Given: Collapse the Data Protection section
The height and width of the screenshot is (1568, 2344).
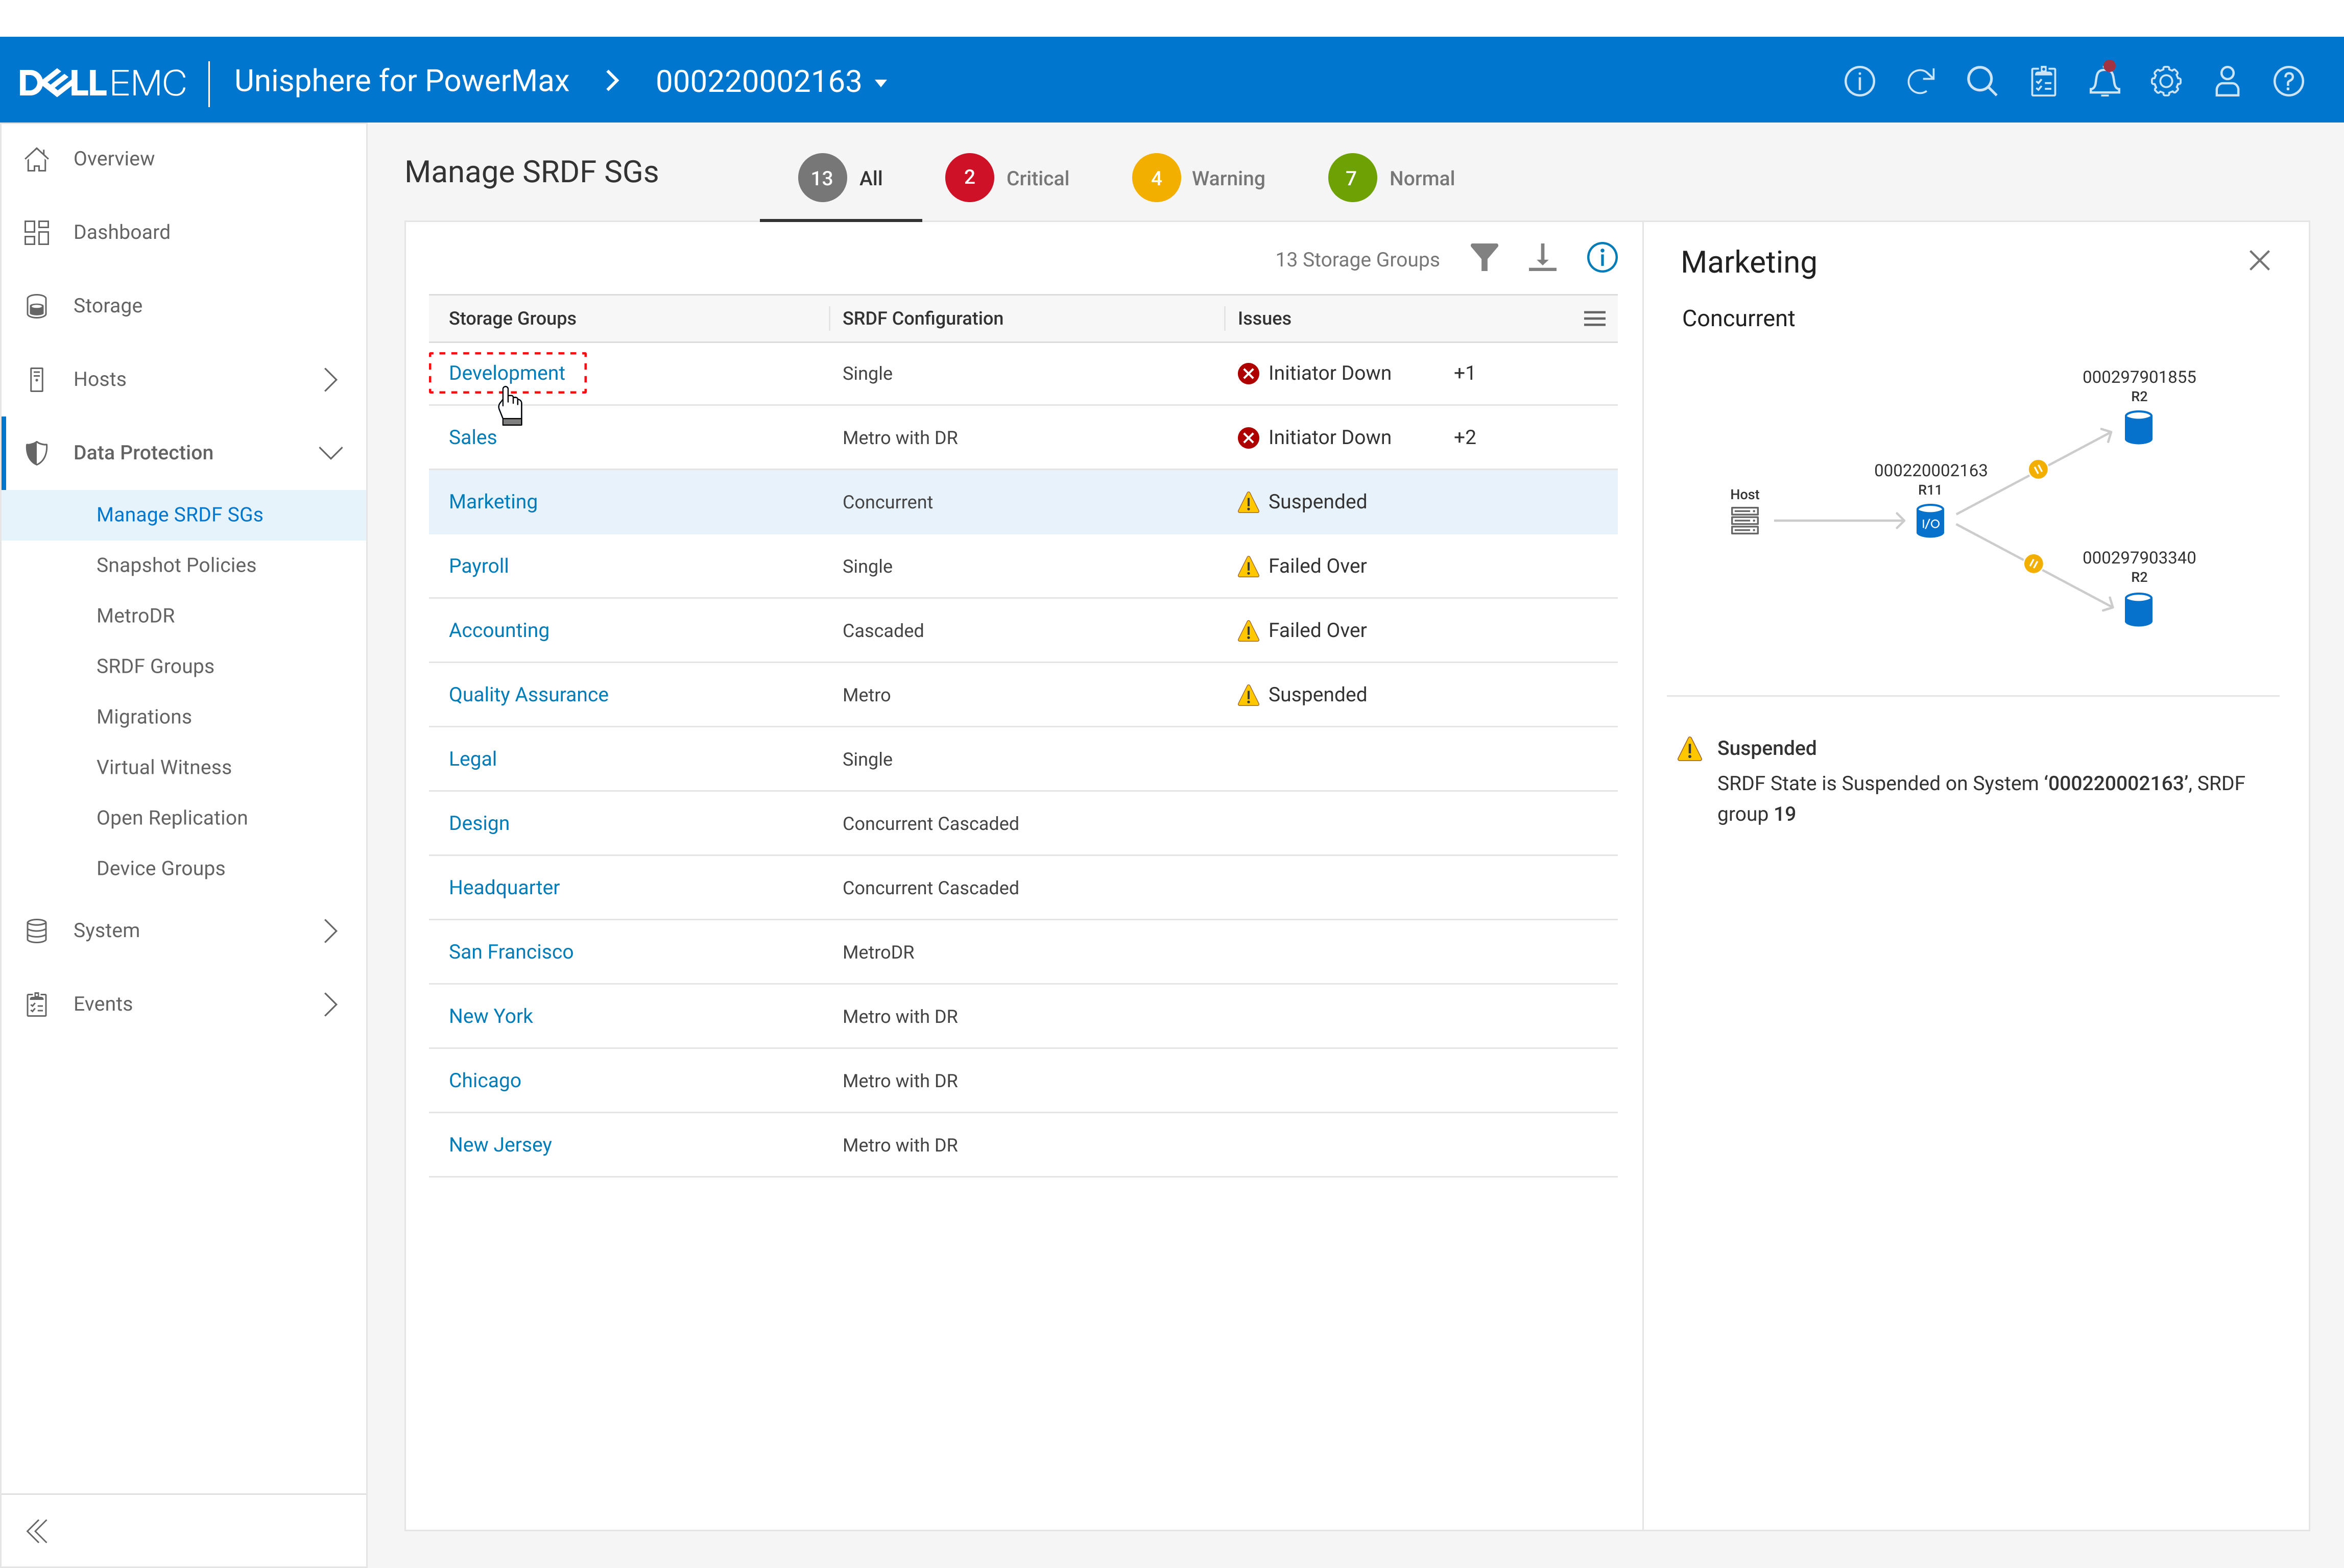Looking at the screenshot, I should tap(330, 453).
